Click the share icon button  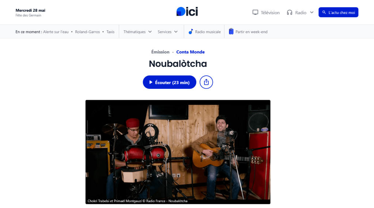[x=206, y=82]
